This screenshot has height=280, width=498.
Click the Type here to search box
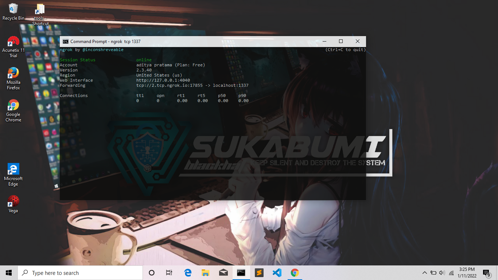(80, 273)
